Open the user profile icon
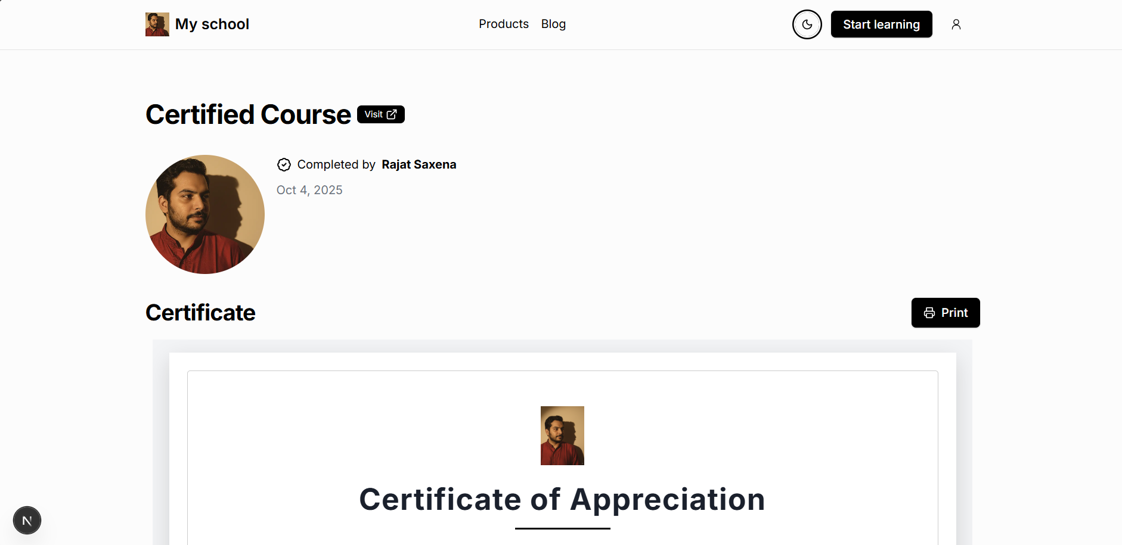1122x545 pixels. [956, 24]
